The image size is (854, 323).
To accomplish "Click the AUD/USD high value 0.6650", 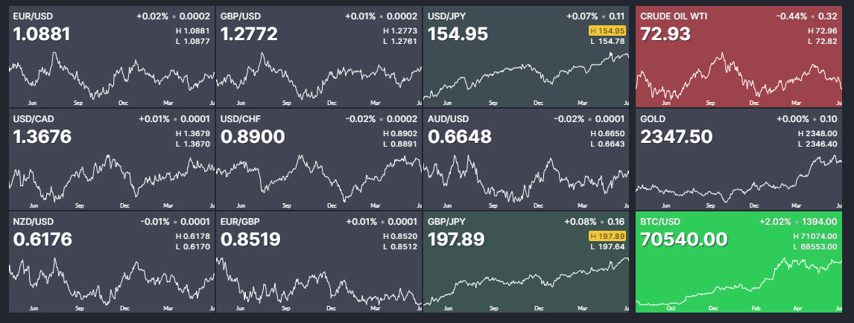I will tap(607, 133).
